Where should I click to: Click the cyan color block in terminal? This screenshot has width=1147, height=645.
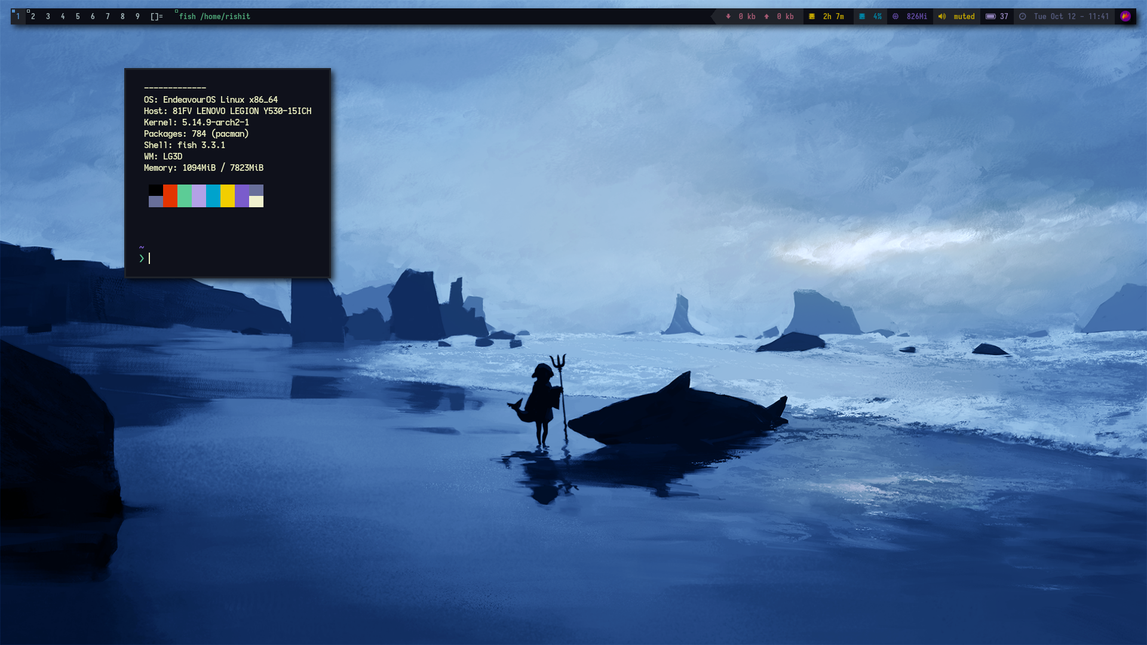tap(213, 196)
